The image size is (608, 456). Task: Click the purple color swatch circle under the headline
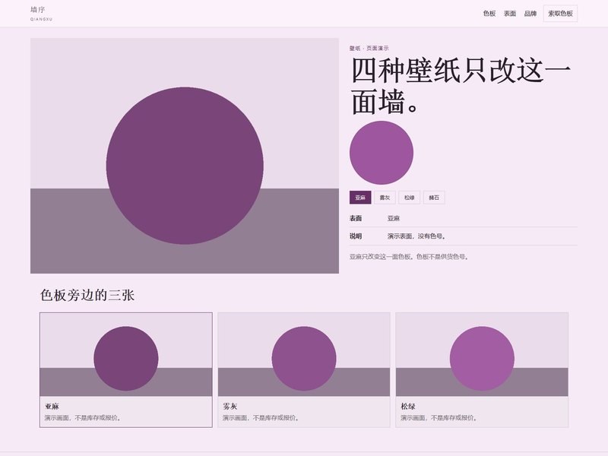[382, 153]
